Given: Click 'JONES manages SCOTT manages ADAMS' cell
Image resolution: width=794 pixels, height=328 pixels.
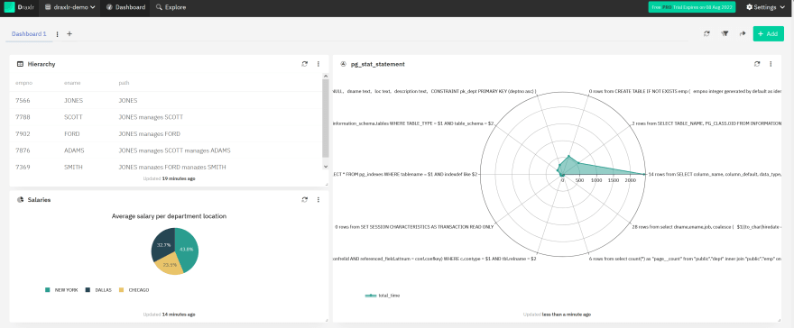Looking at the screenshot, I should tap(174, 150).
